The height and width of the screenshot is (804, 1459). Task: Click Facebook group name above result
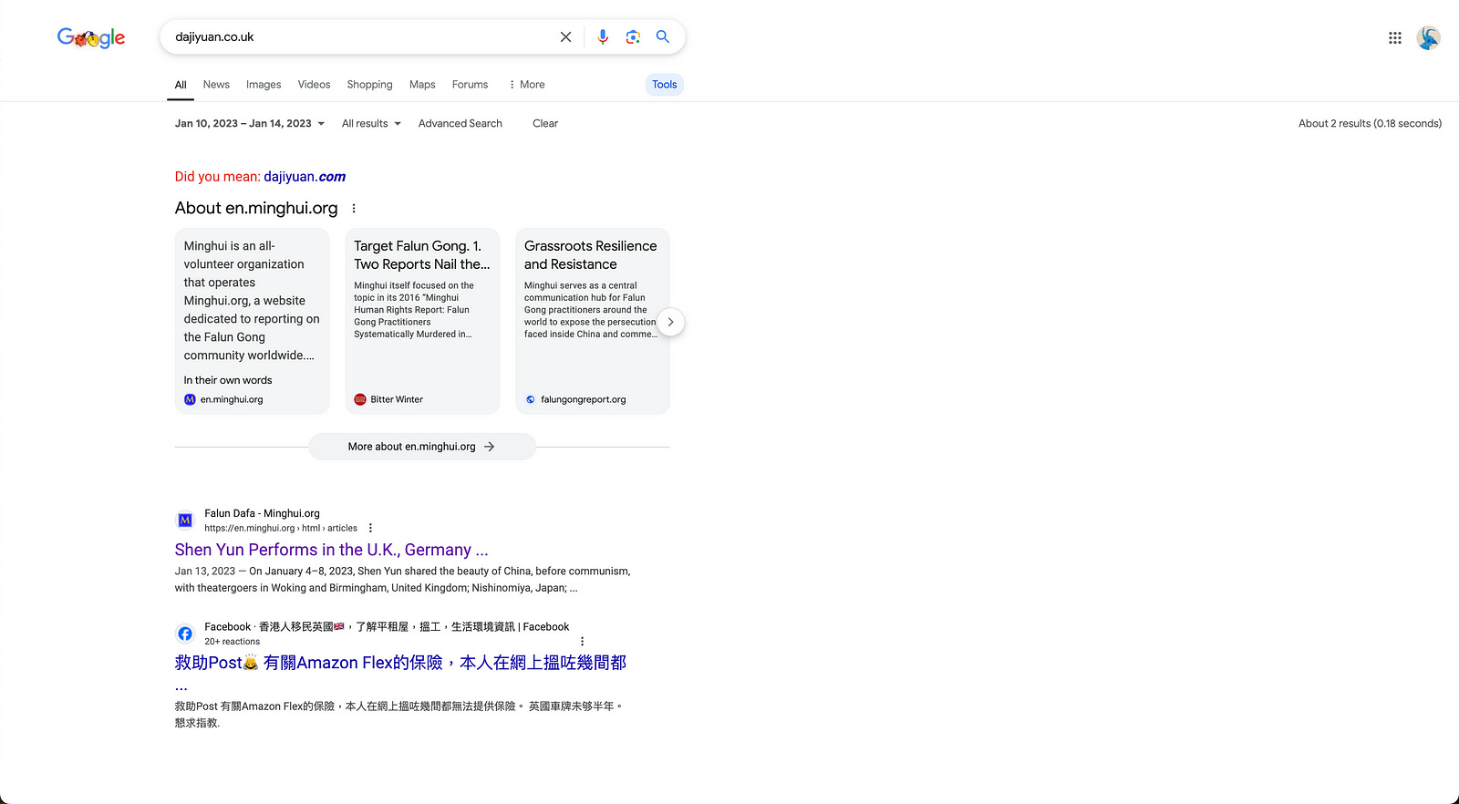point(387,627)
